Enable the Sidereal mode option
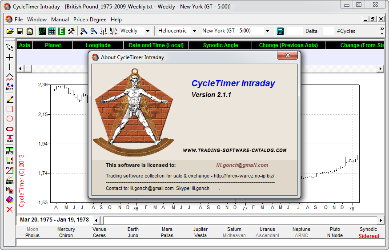This screenshot has height=250, width=389. click(369, 236)
